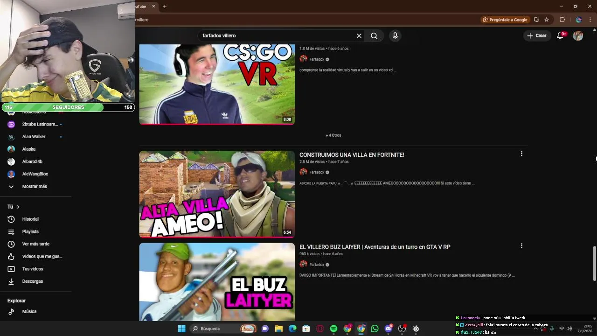Screen dimensions: 597x336
Task: Open File Explorer from the taskbar
Action: coord(278,329)
